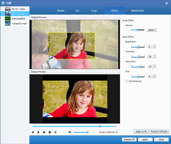Image resolution: width=171 pixels, height=144 pixels.
Task: Click the Brightness slider handle
Action: coord(138,47)
